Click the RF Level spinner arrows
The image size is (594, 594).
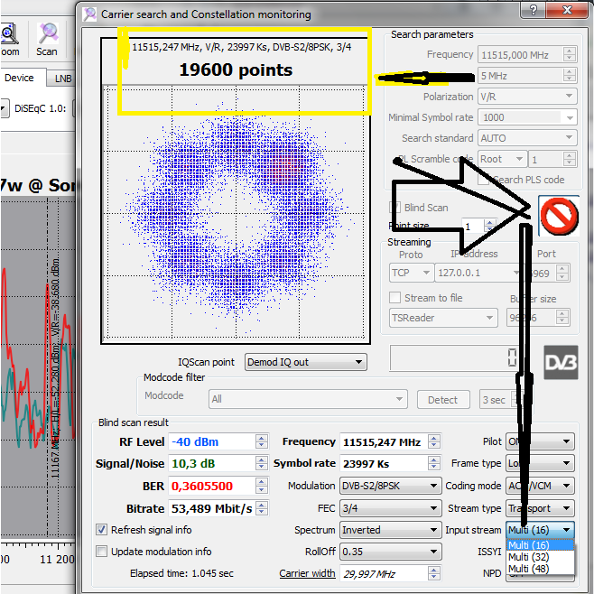point(262,441)
